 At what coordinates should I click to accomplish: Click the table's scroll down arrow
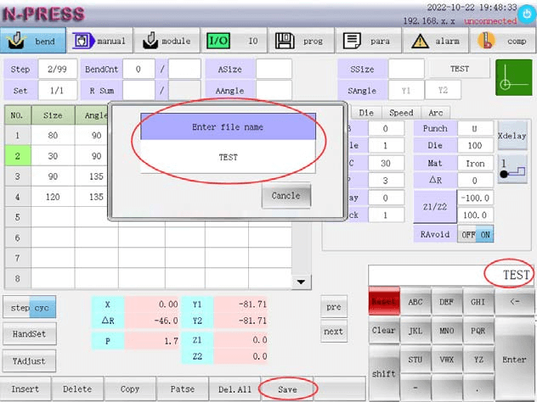[x=302, y=282]
